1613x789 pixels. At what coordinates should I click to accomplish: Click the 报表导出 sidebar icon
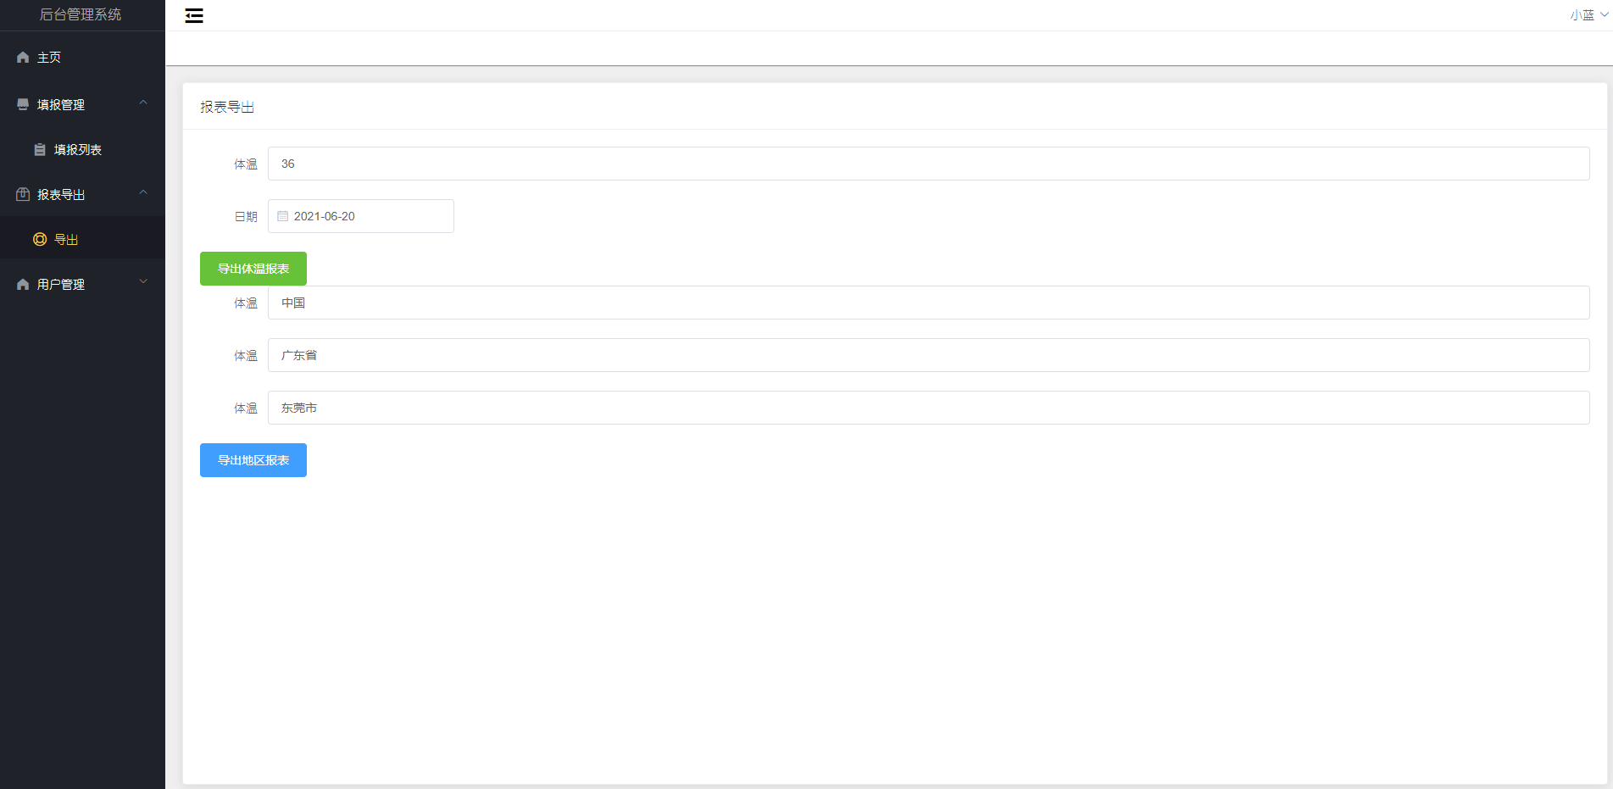click(x=23, y=194)
